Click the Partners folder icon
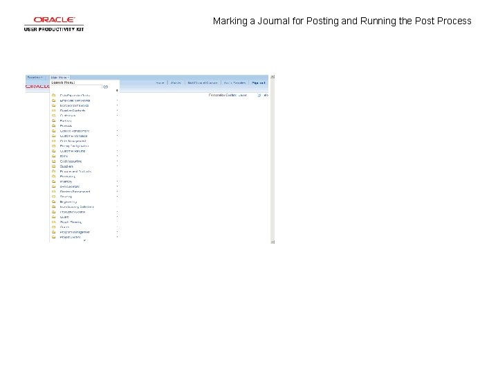Viewport: 498px width, 374px height. tap(54, 121)
